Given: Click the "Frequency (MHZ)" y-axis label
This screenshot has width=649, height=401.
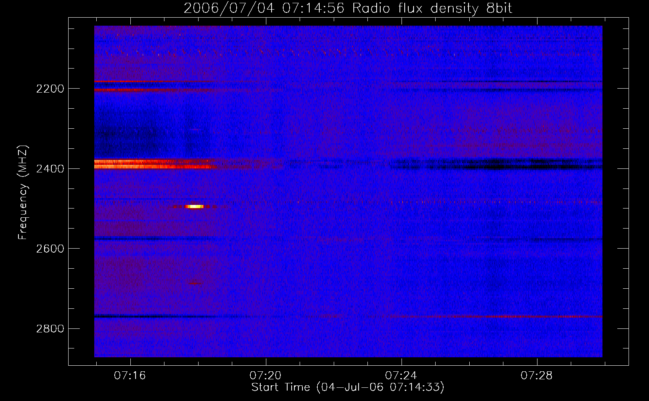Looking at the screenshot, I should click(x=23, y=192).
